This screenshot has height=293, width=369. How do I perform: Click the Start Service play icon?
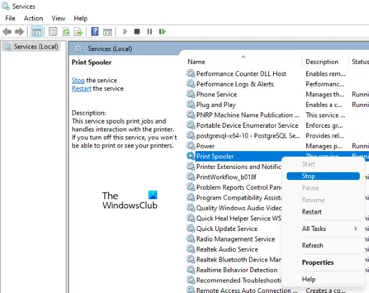[x=125, y=31]
